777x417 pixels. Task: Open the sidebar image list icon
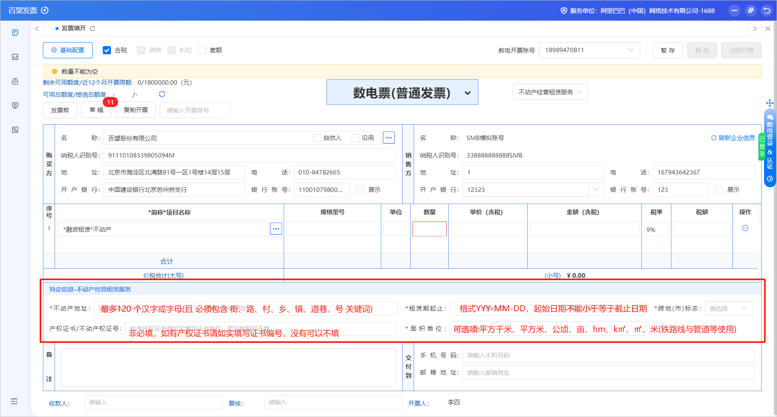click(15, 130)
